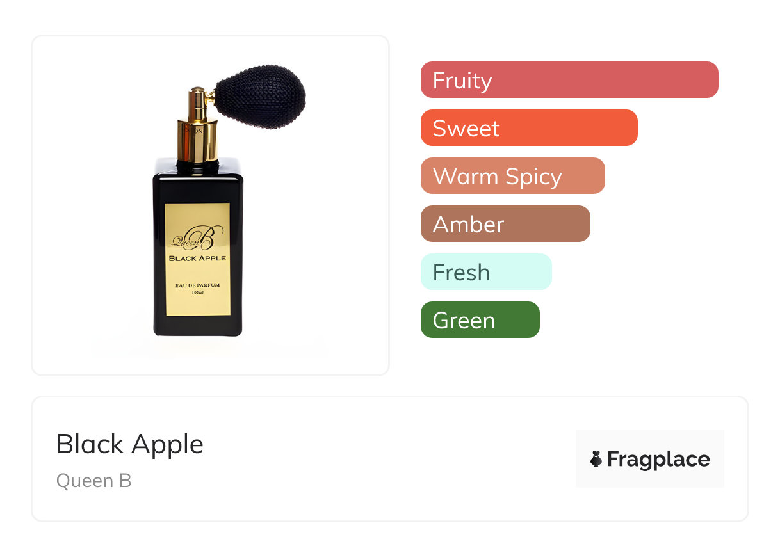The height and width of the screenshot is (553, 780).
Task: Click the Eau de Parfum text on label
Action: point(197,285)
